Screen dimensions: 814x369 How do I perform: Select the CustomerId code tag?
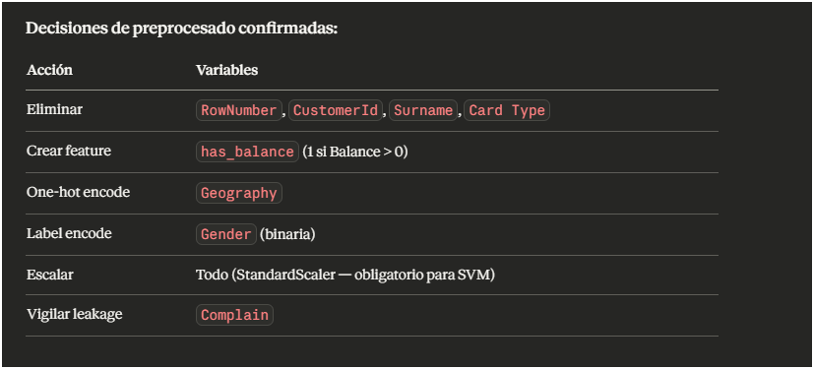click(336, 110)
